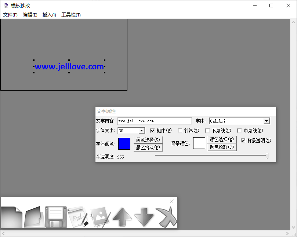
Task: Open the 插入 insert menu
Action: [x=48, y=15]
